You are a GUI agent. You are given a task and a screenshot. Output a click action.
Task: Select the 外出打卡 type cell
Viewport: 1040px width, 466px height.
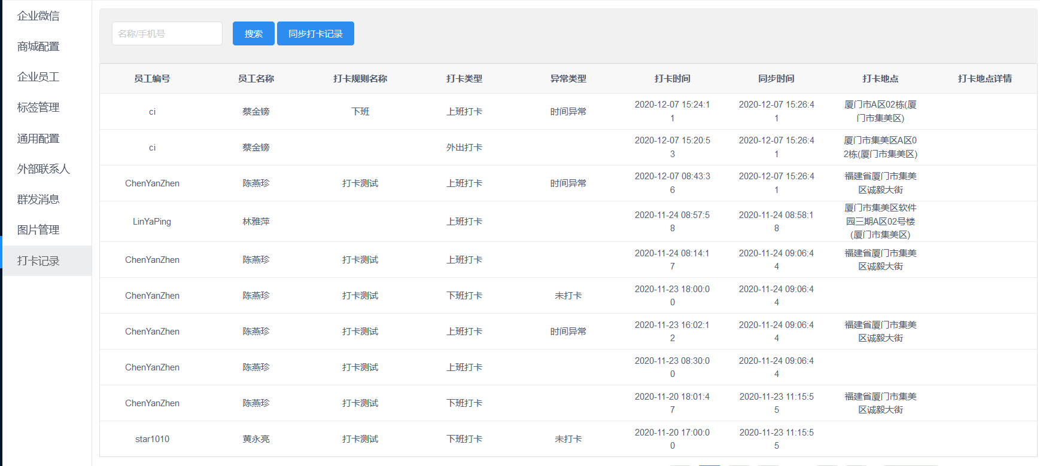tap(464, 148)
